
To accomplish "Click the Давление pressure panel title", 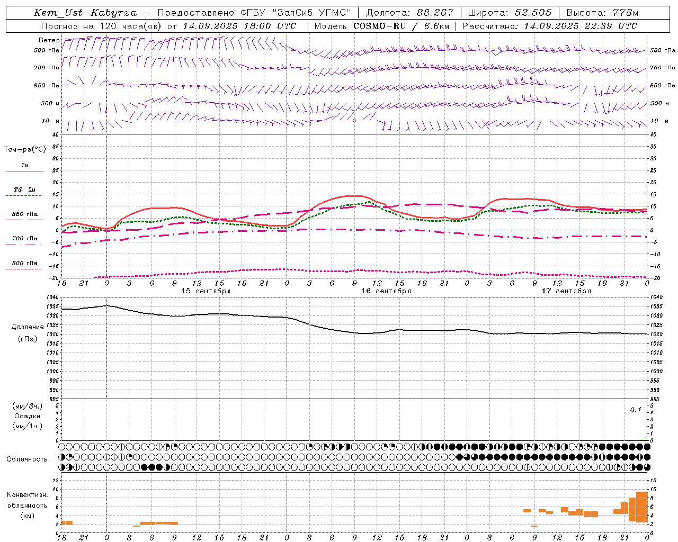I will click(28, 327).
